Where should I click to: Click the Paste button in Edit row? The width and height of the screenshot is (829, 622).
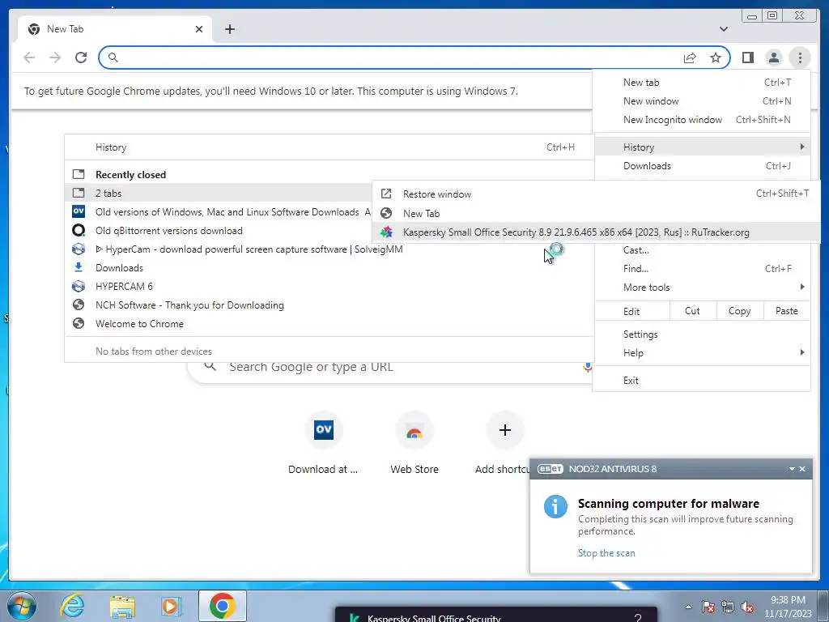pos(787,311)
